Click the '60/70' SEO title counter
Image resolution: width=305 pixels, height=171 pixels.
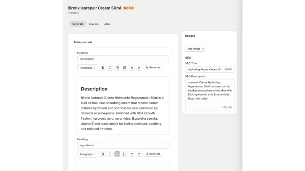[228, 70]
